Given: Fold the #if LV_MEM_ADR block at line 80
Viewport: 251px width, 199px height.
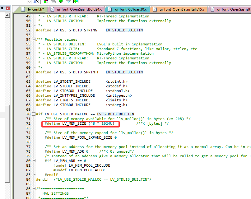Looking at the screenshot, I should [x=33, y=161].
